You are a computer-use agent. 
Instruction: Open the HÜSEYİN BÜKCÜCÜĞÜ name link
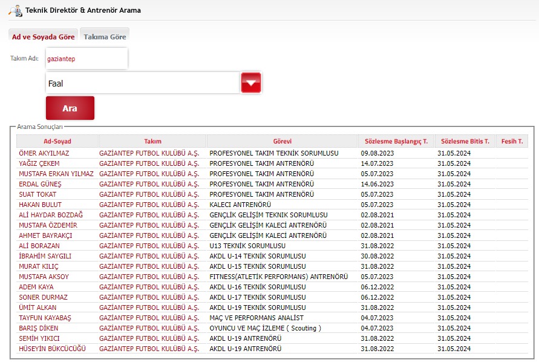(x=53, y=349)
